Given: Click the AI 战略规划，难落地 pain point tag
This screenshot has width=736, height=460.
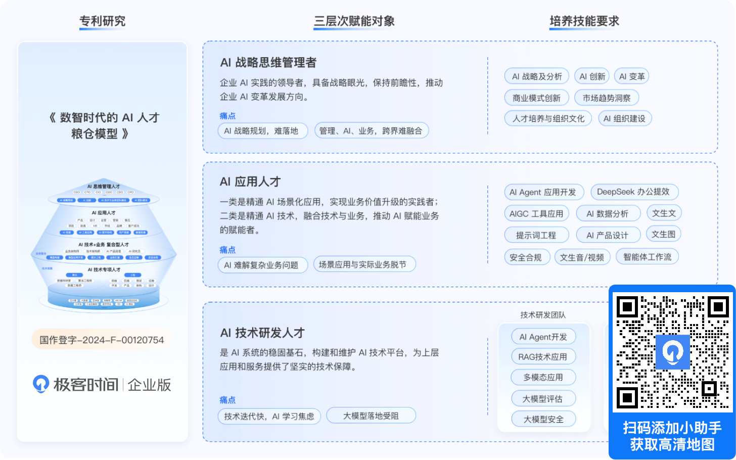Looking at the screenshot, I should point(263,131).
